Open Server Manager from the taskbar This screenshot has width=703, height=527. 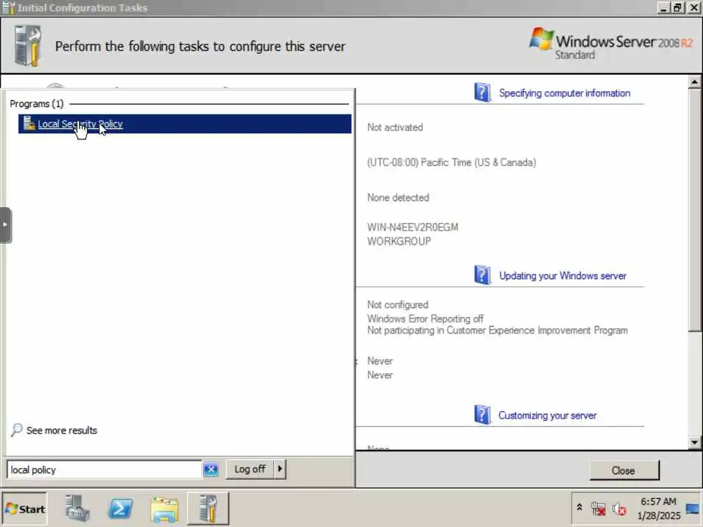[x=77, y=508]
